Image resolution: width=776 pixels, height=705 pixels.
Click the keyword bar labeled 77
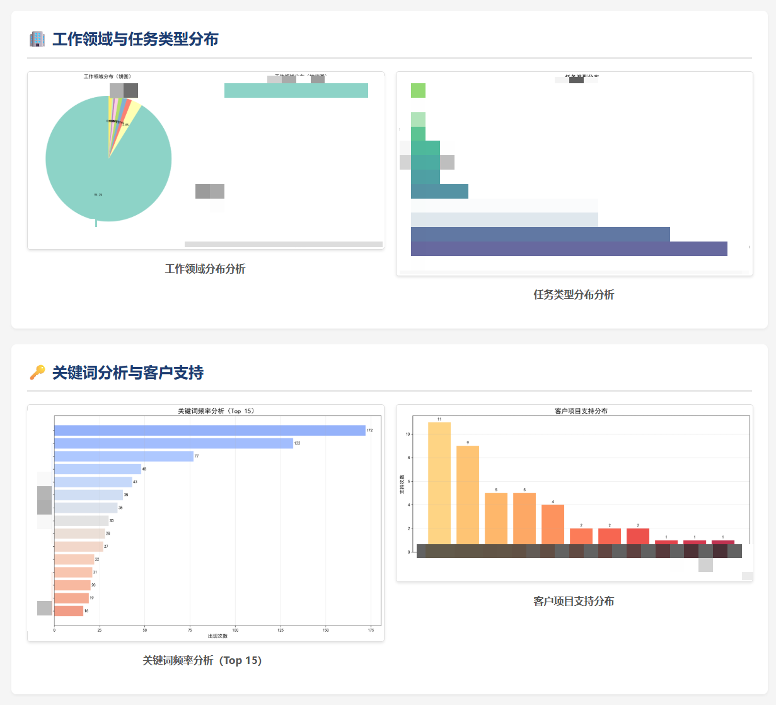coord(124,456)
